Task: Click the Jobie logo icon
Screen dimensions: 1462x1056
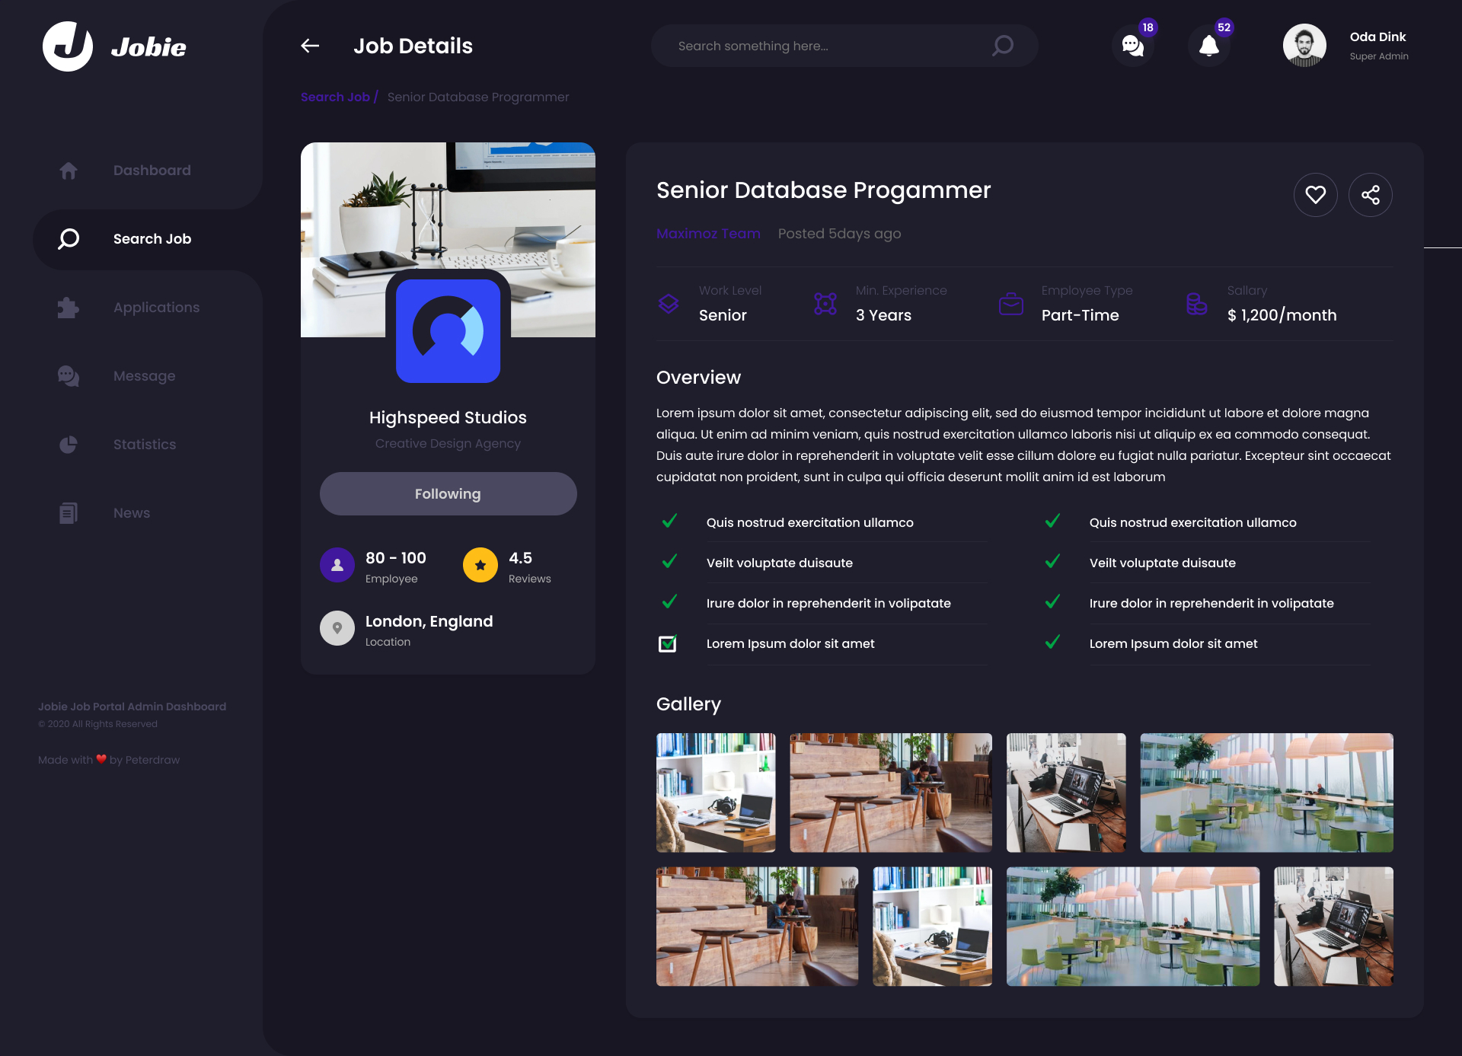Action: click(x=68, y=46)
